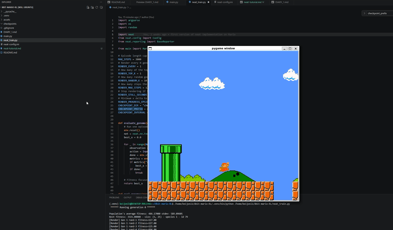Screen dimensions: 393x230
Task: Collapse the 8BIT-MARIO-RL workspace root
Action: (x=1, y=7)
